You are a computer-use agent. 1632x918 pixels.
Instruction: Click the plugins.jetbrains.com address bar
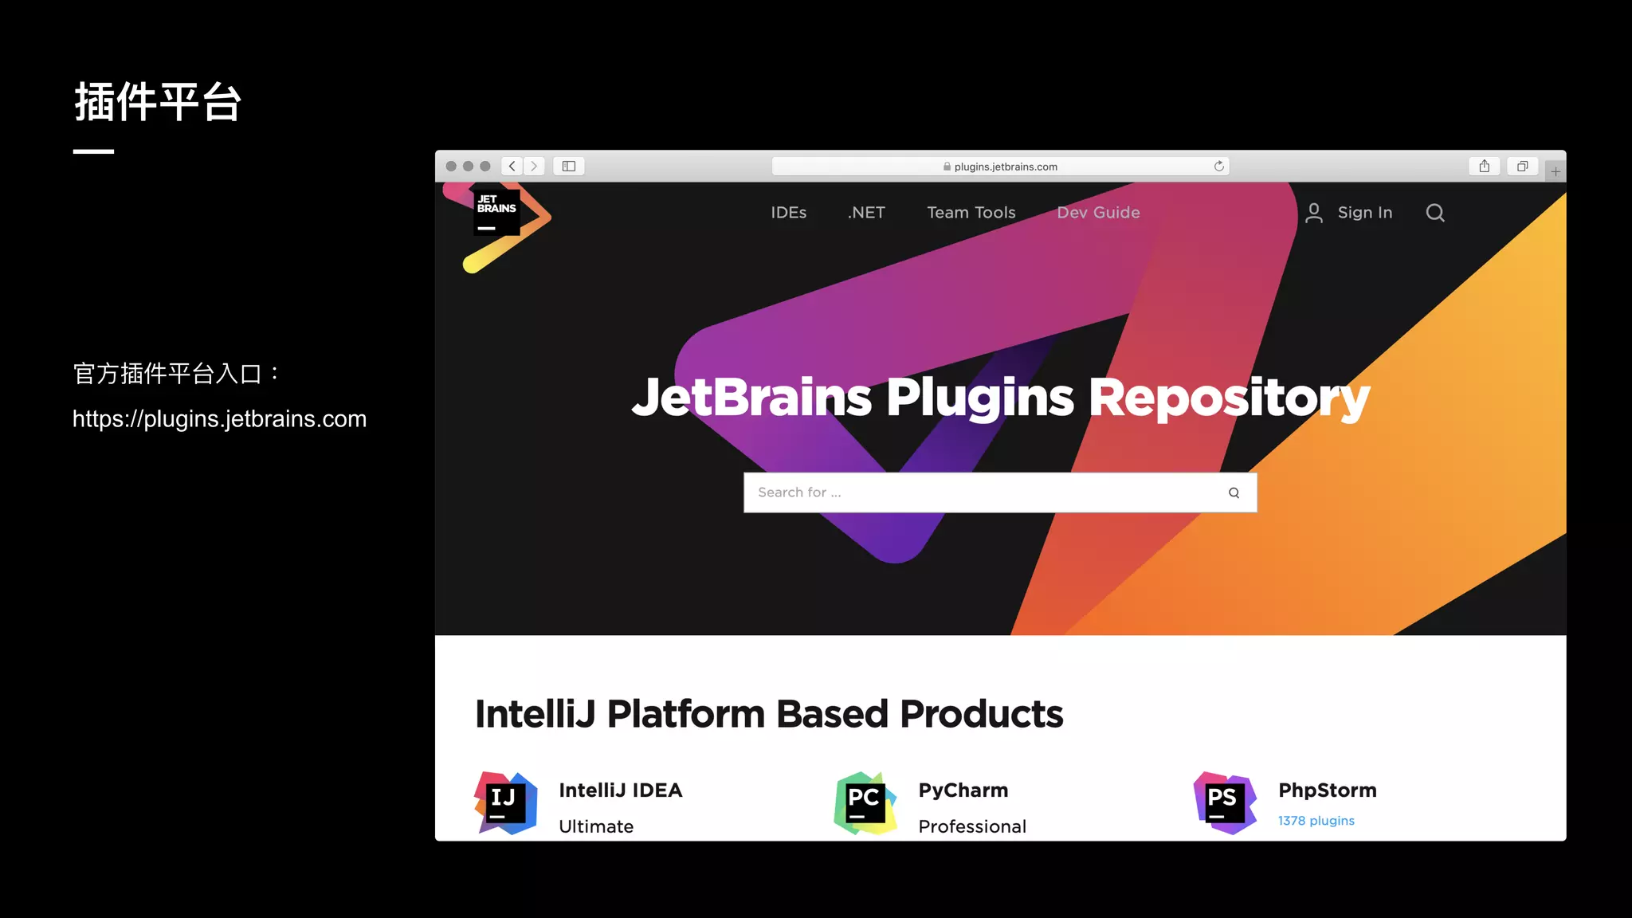tap(1000, 166)
